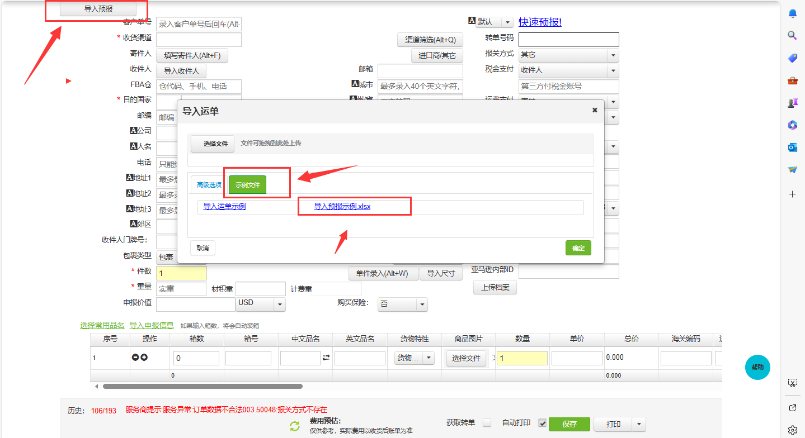This screenshot has height=438, width=805.
Task: Open the blue shopping tag sidebar icon
Action: pyautogui.click(x=792, y=58)
